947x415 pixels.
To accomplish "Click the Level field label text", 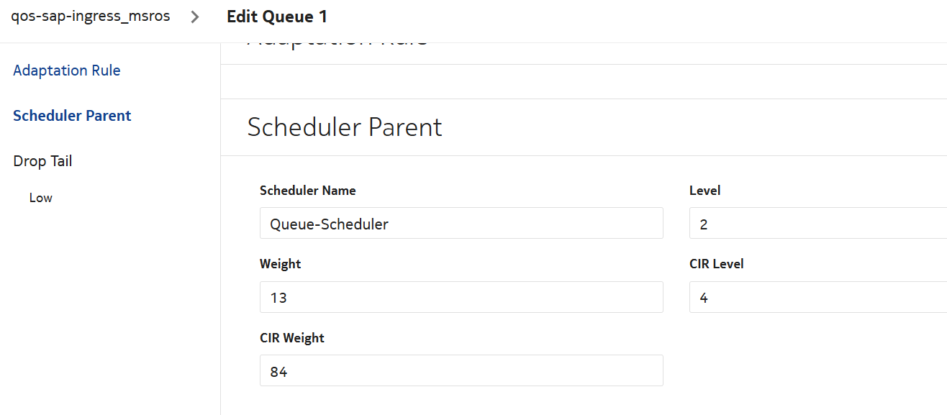I will coord(704,191).
